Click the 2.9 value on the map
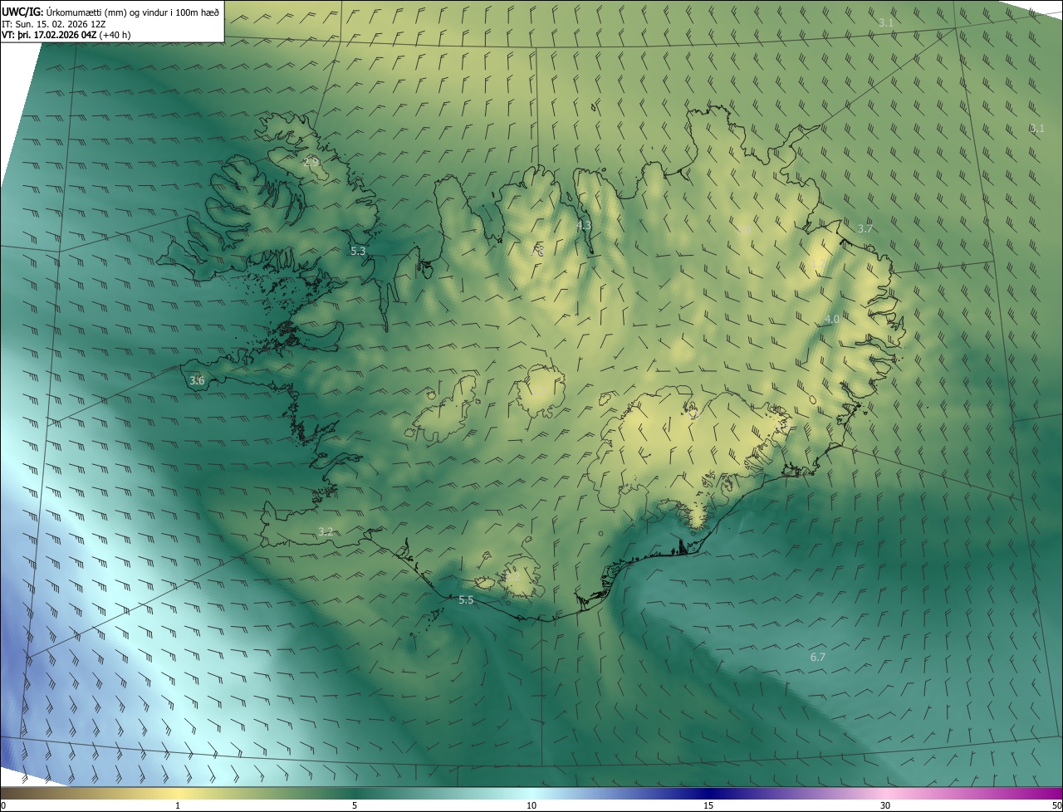 point(311,161)
